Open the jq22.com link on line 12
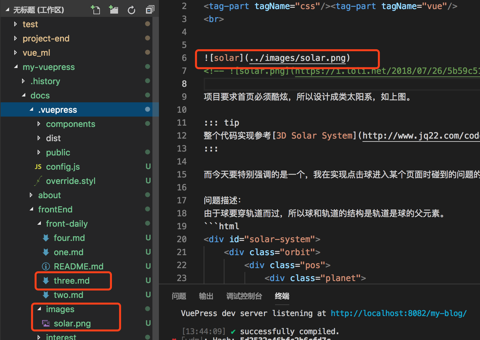 pyautogui.click(x=421, y=136)
